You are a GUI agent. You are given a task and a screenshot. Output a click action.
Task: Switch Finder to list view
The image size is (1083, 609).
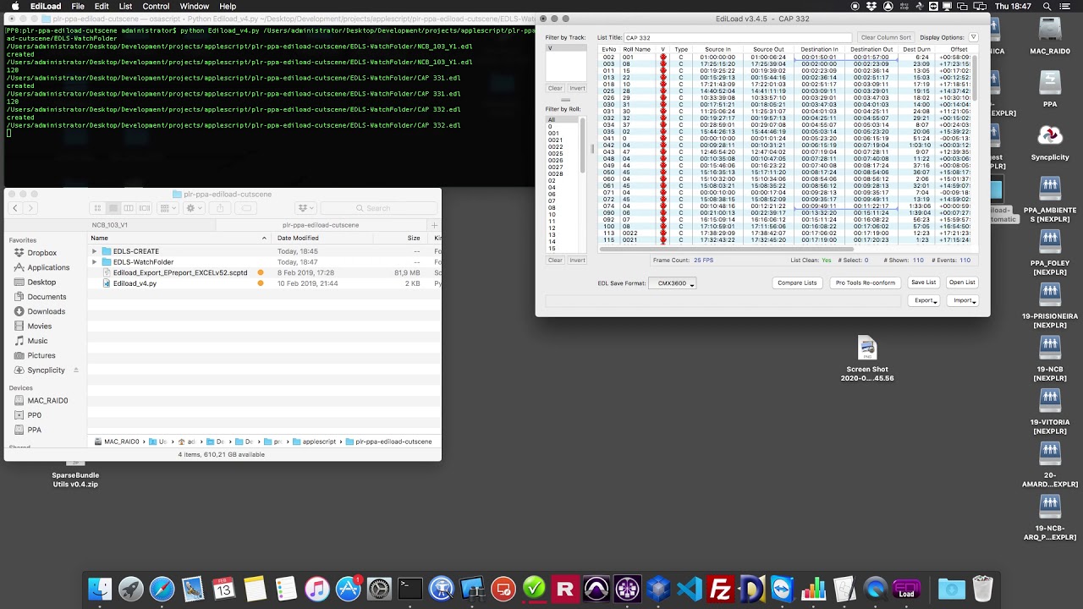(113, 208)
